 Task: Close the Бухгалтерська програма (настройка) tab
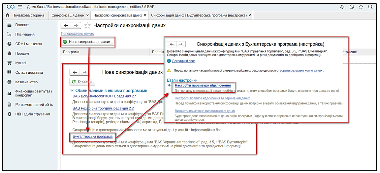(x=250, y=15)
